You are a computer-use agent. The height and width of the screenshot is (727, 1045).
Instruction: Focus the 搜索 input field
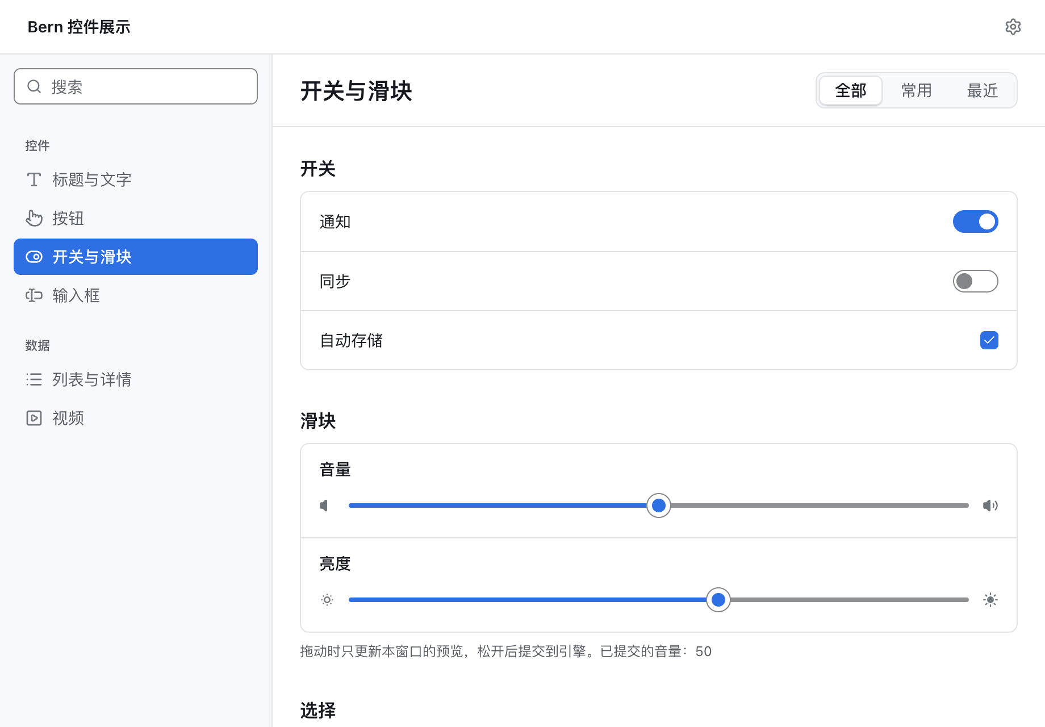(136, 86)
